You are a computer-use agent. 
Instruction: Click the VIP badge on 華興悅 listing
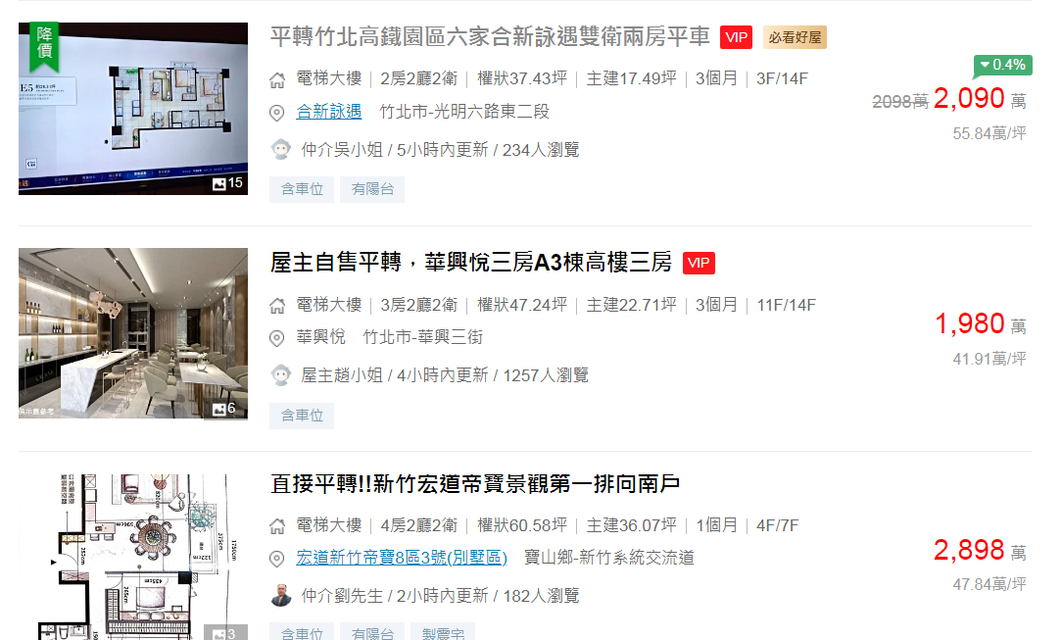point(699,263)
